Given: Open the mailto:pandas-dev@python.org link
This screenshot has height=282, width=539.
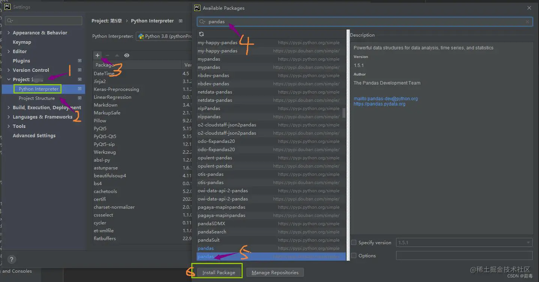Looking at the screenshot, I should click(x=386, y=99).
